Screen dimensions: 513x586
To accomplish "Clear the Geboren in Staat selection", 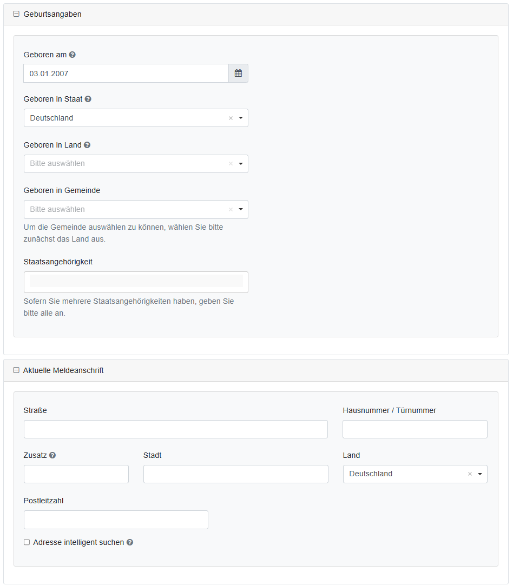I will pyautogui.click(x=231, y=118).
